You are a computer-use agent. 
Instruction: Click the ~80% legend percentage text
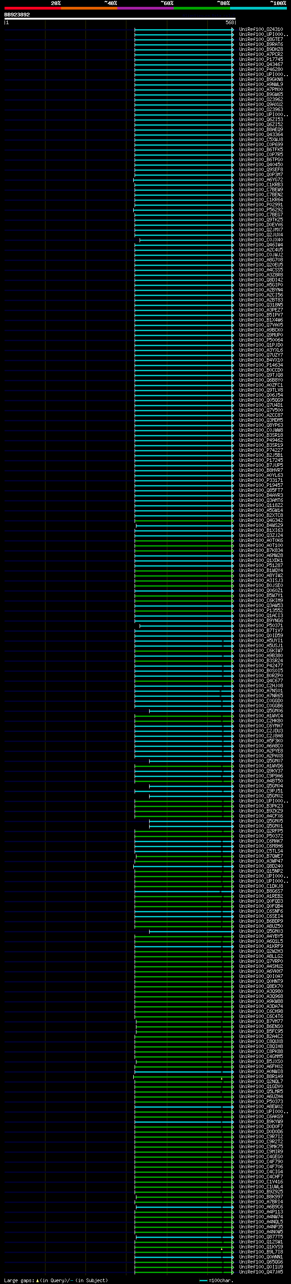223,3
